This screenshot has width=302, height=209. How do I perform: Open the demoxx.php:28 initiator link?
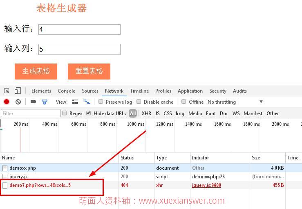[x=208, y=177]
